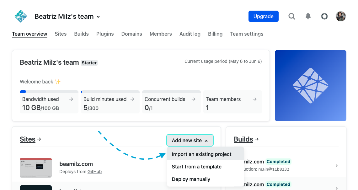Screen dimensions: 358x190
Task: Click second Completed status badge
Action: (x=278, y=184)
